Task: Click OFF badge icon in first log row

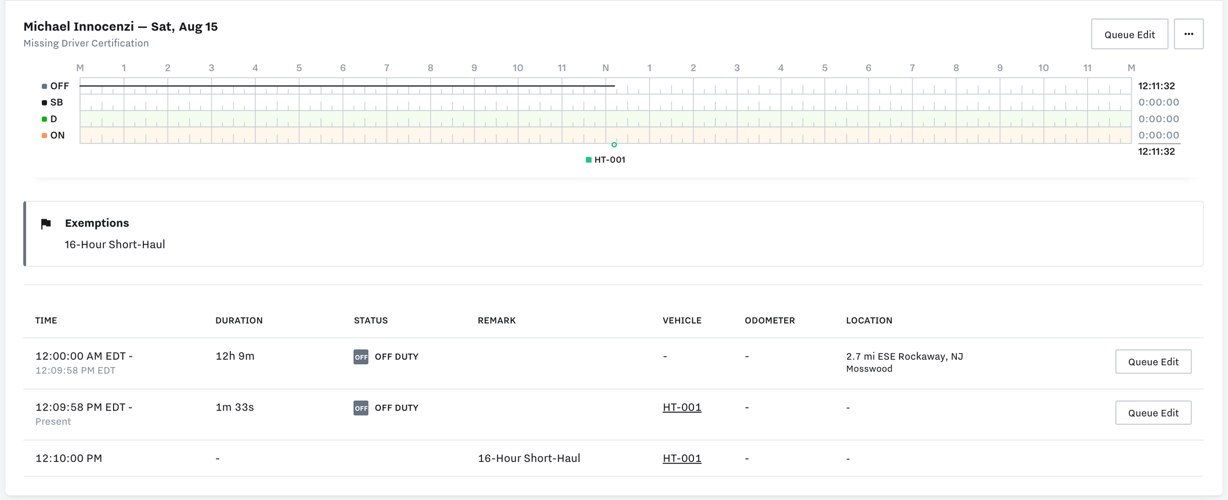Action: tap(360, 357)
